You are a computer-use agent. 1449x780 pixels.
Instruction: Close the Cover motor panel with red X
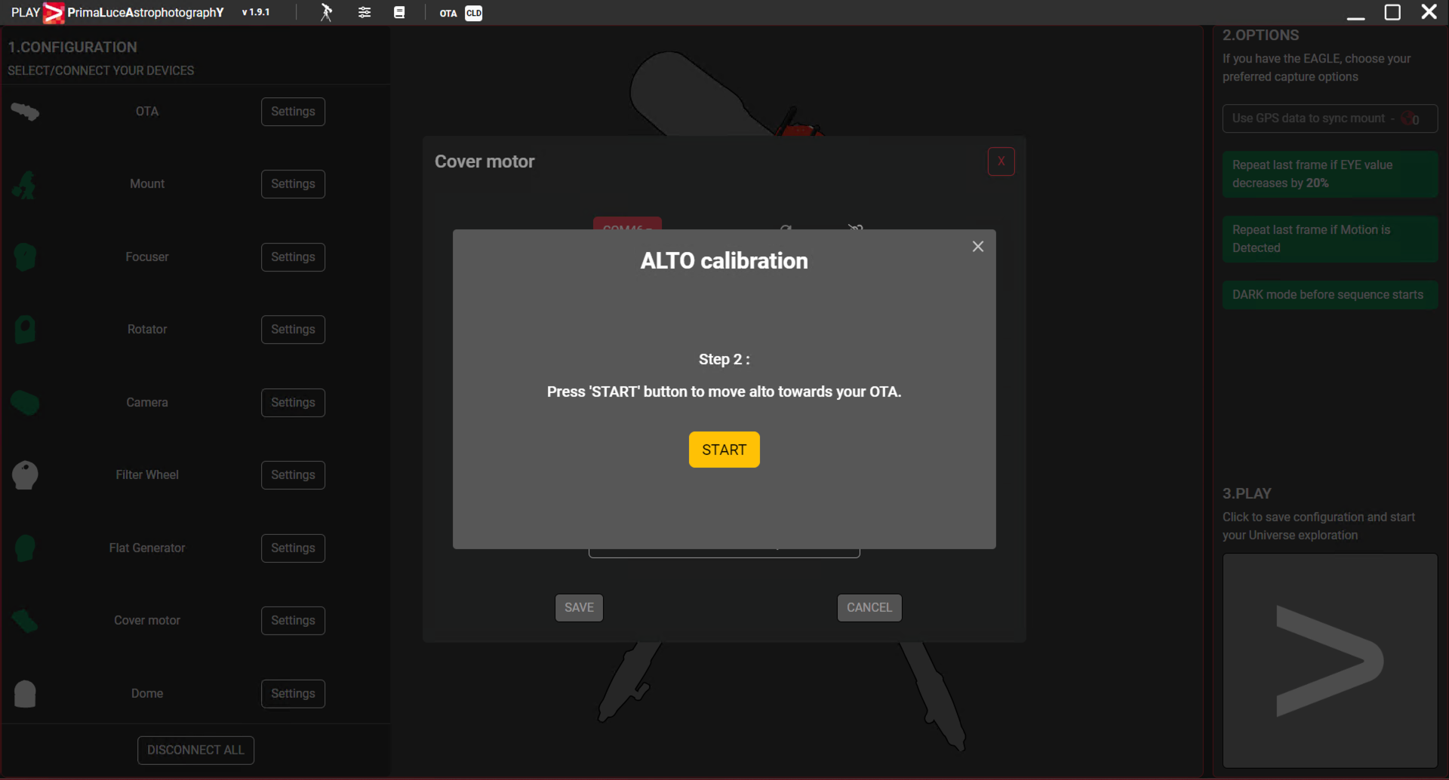pos(1001,161)
